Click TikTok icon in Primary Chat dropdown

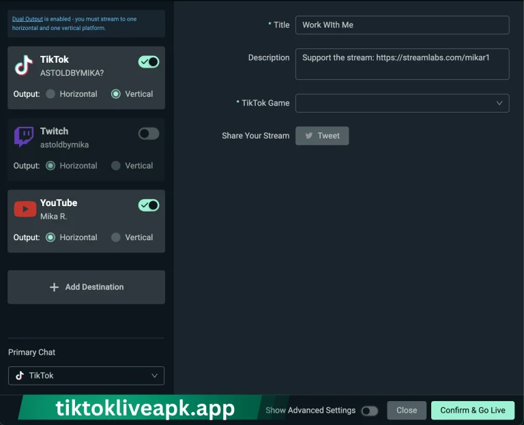(x=20, y=376)
